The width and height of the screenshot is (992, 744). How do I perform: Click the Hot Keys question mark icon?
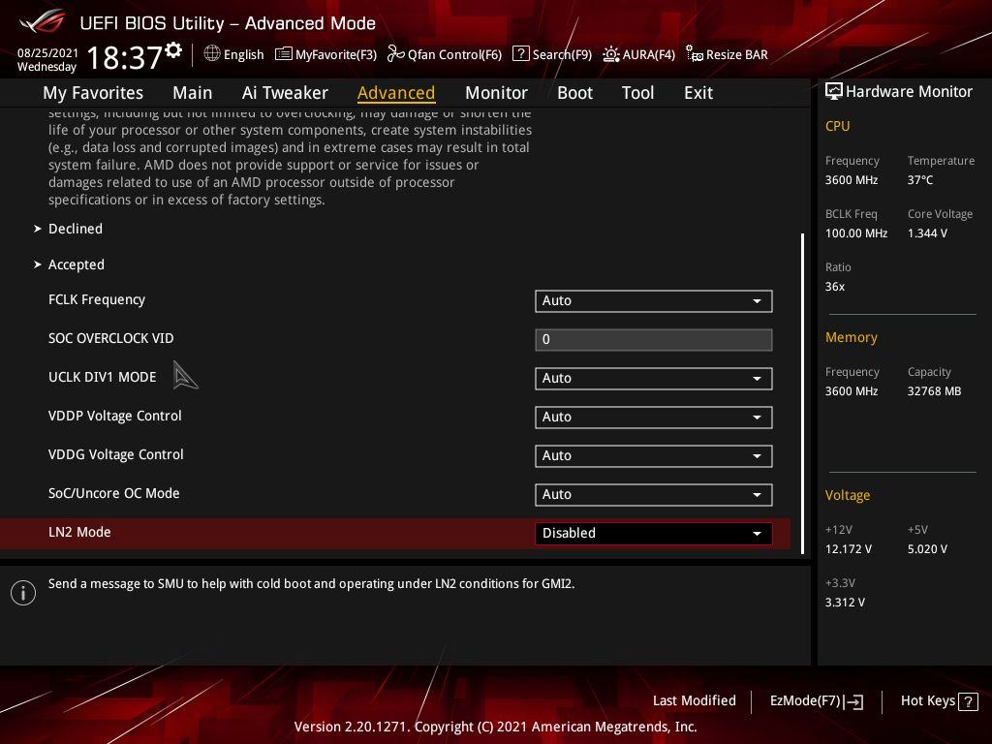pos(968,701)
